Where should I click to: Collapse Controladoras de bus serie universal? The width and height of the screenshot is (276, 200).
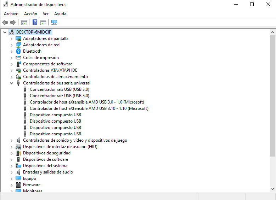point(11,83)
